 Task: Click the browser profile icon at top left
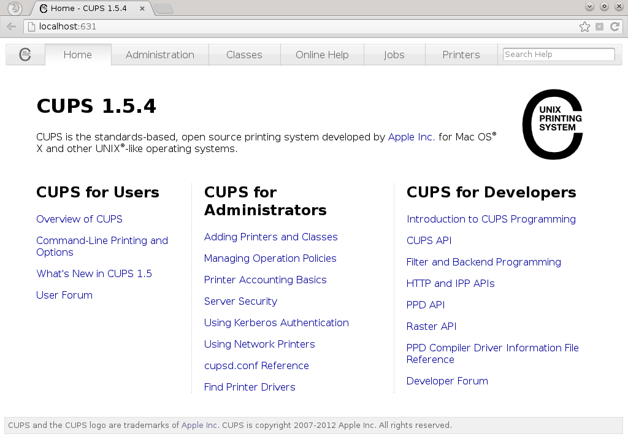15,8
